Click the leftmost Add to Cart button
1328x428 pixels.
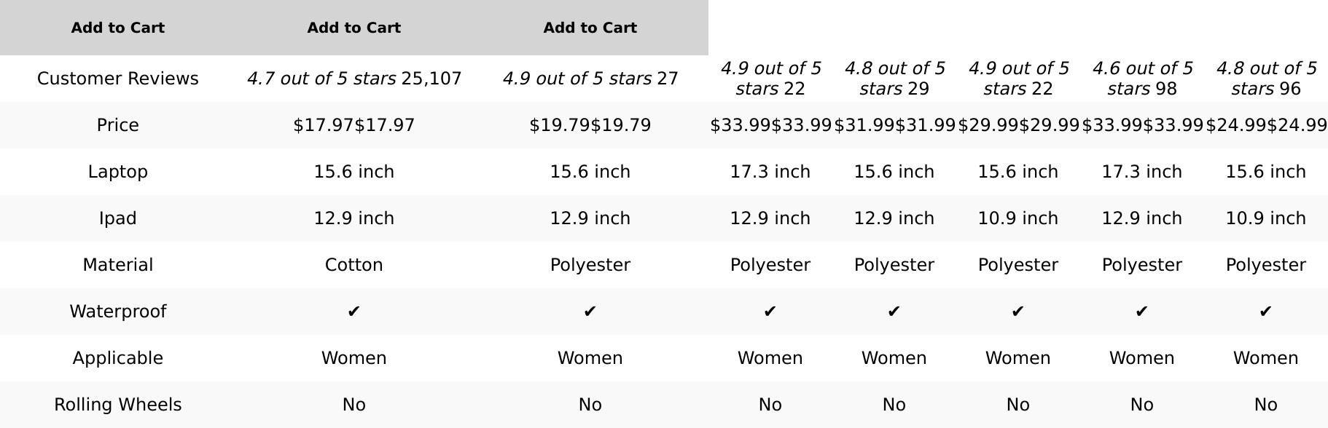117,28
